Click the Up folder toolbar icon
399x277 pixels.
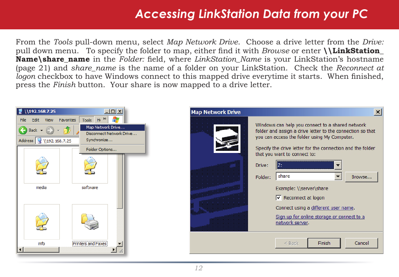[67, 130]
